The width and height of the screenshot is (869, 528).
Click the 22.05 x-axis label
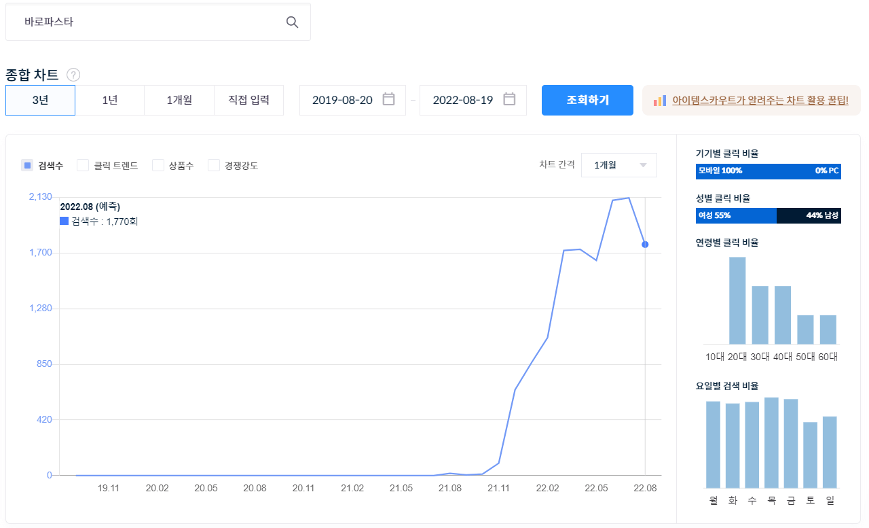(596, 488)
